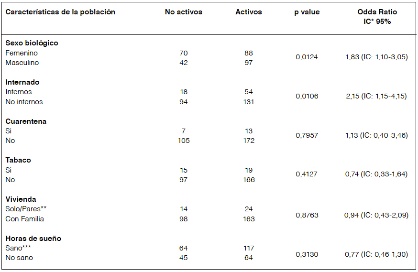Select the 'Horas de sueño' section heading
The image size is (418, 272).
[x=33, y=239]
